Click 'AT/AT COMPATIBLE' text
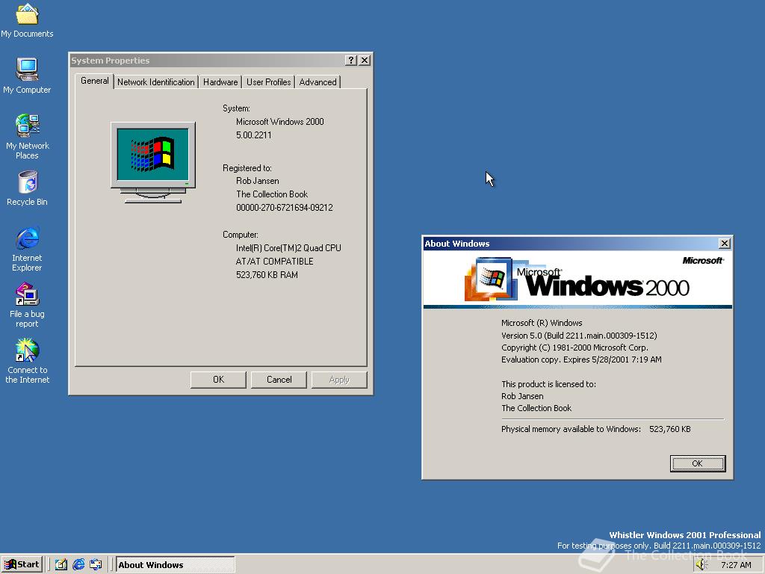 275,262
